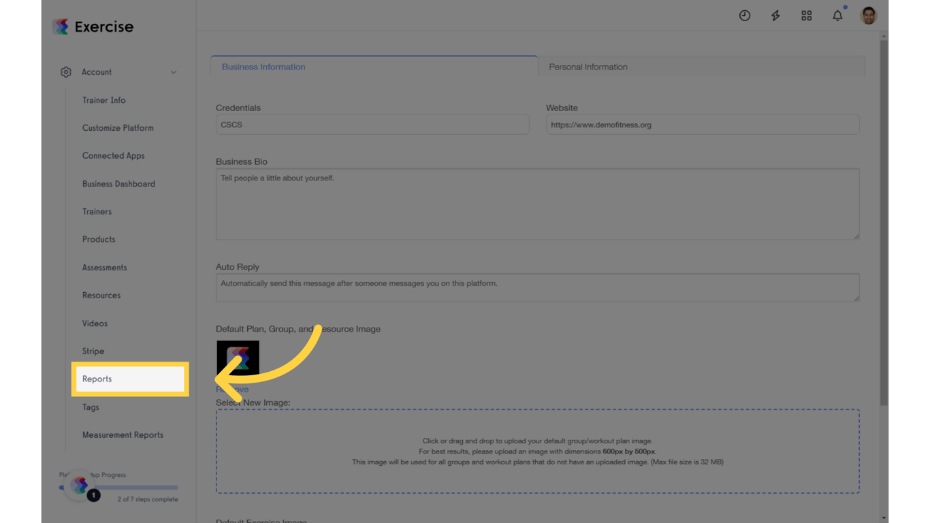Click the Platform Setup Progress bar
Viewport: 930px width, 523px height.
119,487
